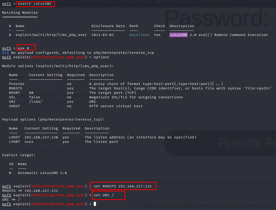Click the 'VHOST' option name
The image size is (276, 210).
[15, 106]
